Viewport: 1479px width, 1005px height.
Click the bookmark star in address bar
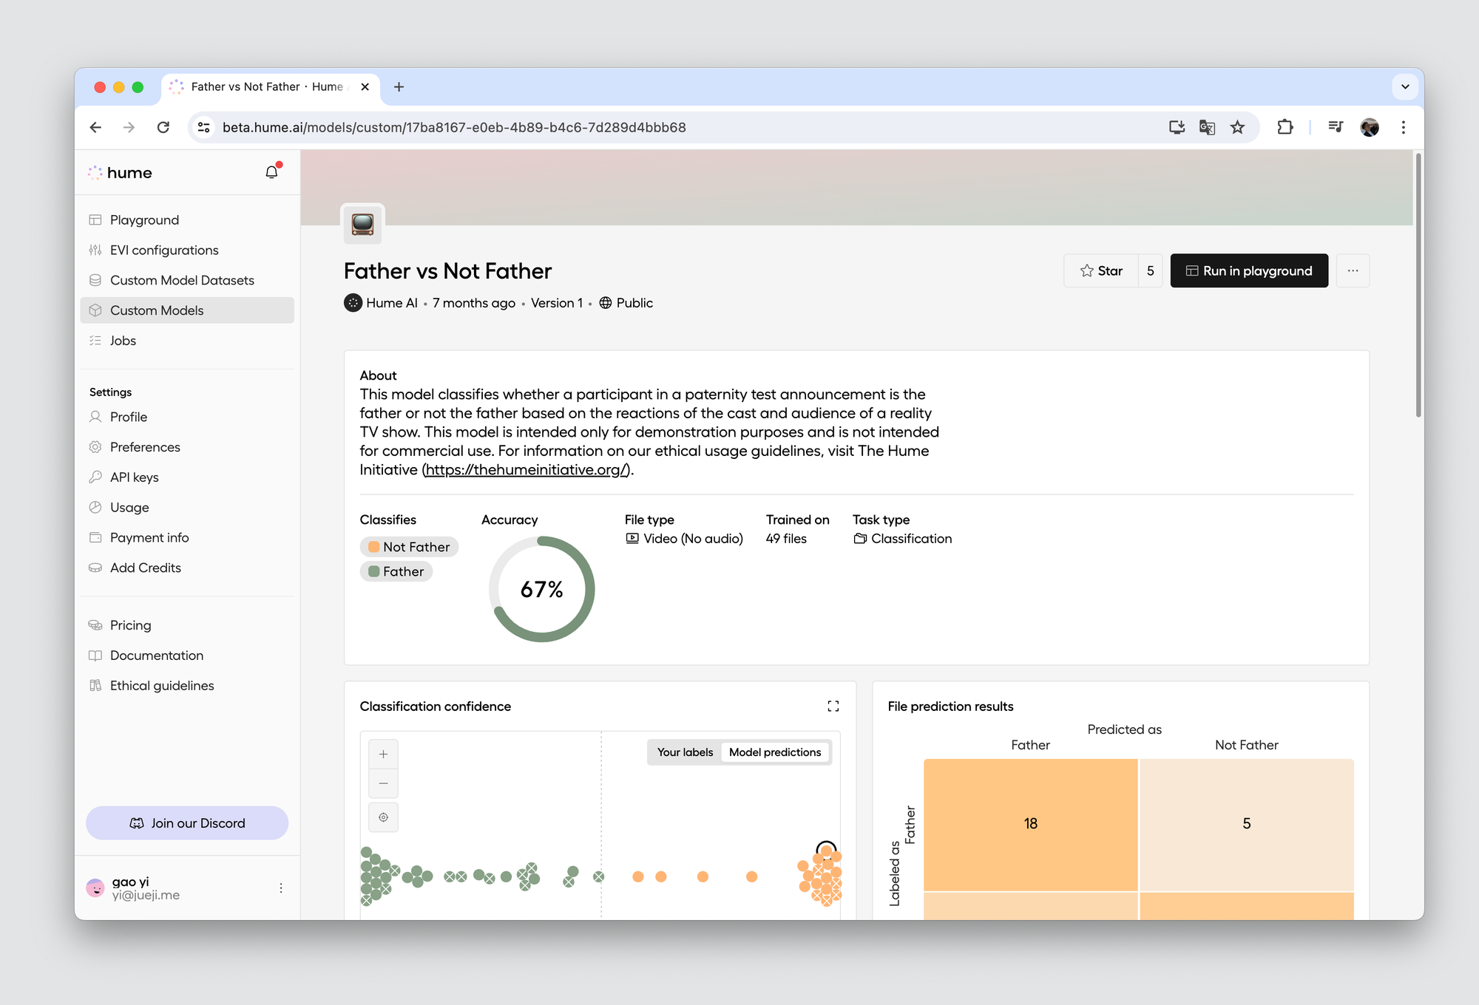1237,127
